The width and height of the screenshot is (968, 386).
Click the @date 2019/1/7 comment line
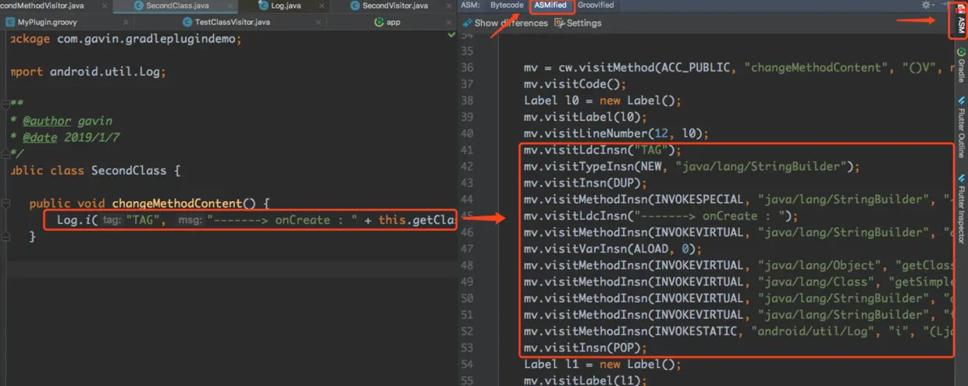pyautogui.click(x=65, y=137)
